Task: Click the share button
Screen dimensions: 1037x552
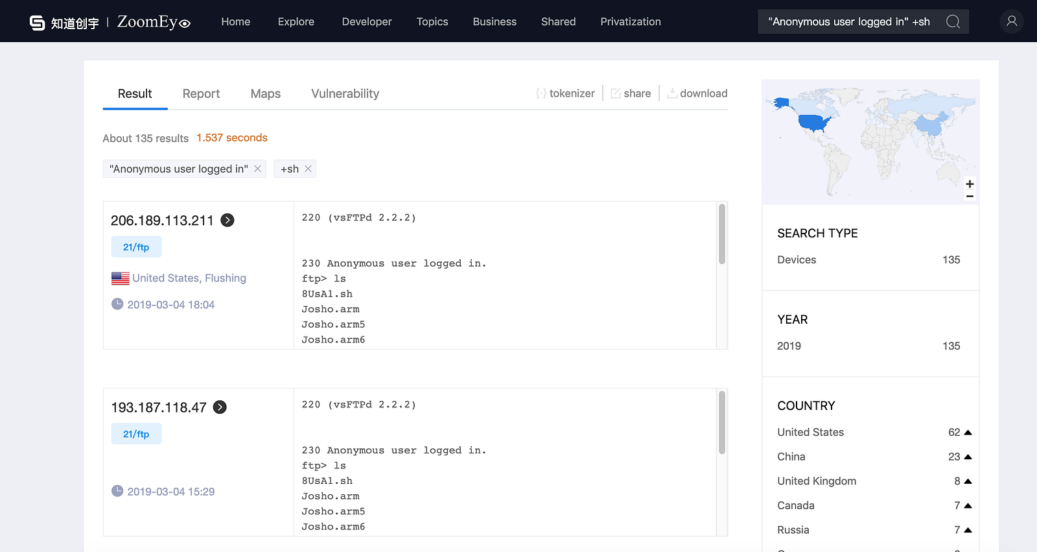Action: pos(631,93)
